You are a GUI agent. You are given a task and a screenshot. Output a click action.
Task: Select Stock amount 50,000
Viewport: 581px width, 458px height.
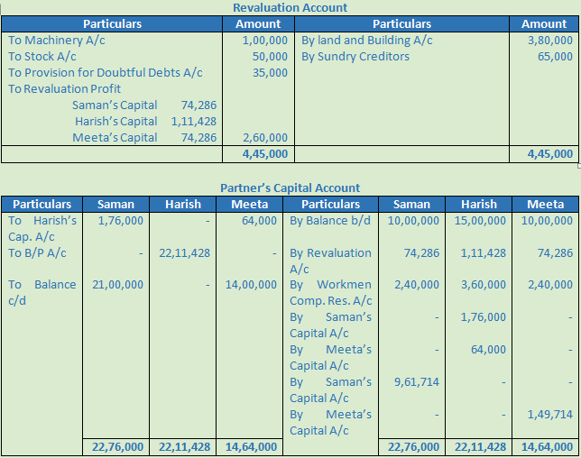[x=270, y=56]
